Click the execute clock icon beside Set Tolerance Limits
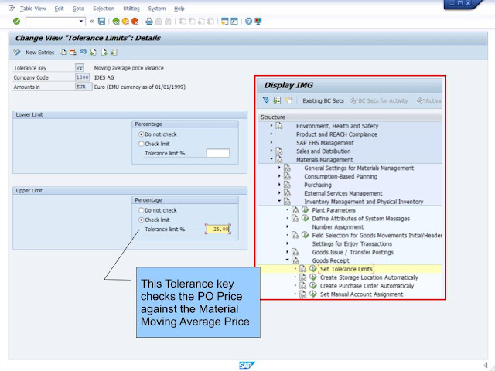The width and height of the screenshot is (495, 371). [x=312, y=268]
